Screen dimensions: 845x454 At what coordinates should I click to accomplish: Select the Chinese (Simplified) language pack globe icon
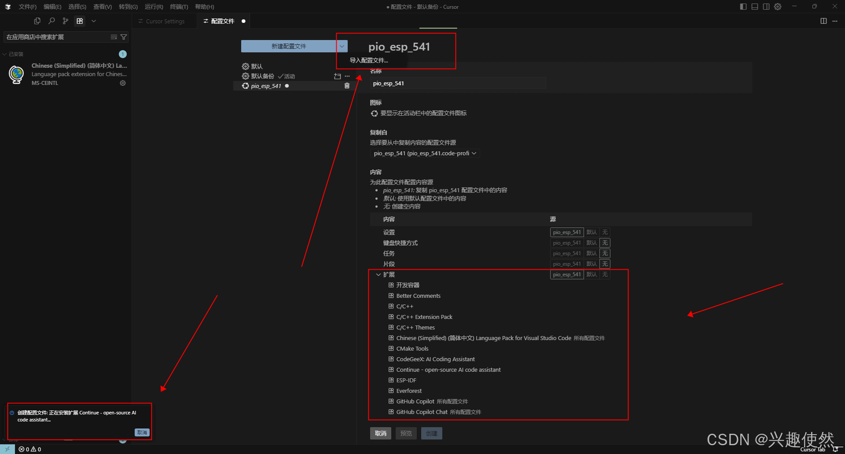coord(17,74)
